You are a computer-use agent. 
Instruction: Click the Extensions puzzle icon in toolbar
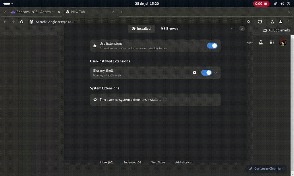pyautogui.click(x=260, y=21)
